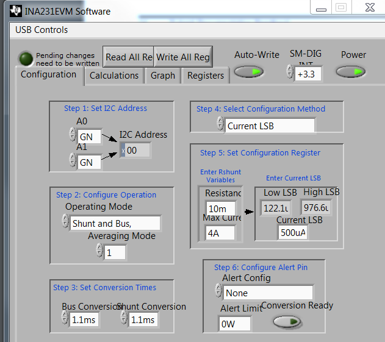Click the Step 3: Set Conversion Times heading
This screenshot has height=342, width=385.
[104, 287]
